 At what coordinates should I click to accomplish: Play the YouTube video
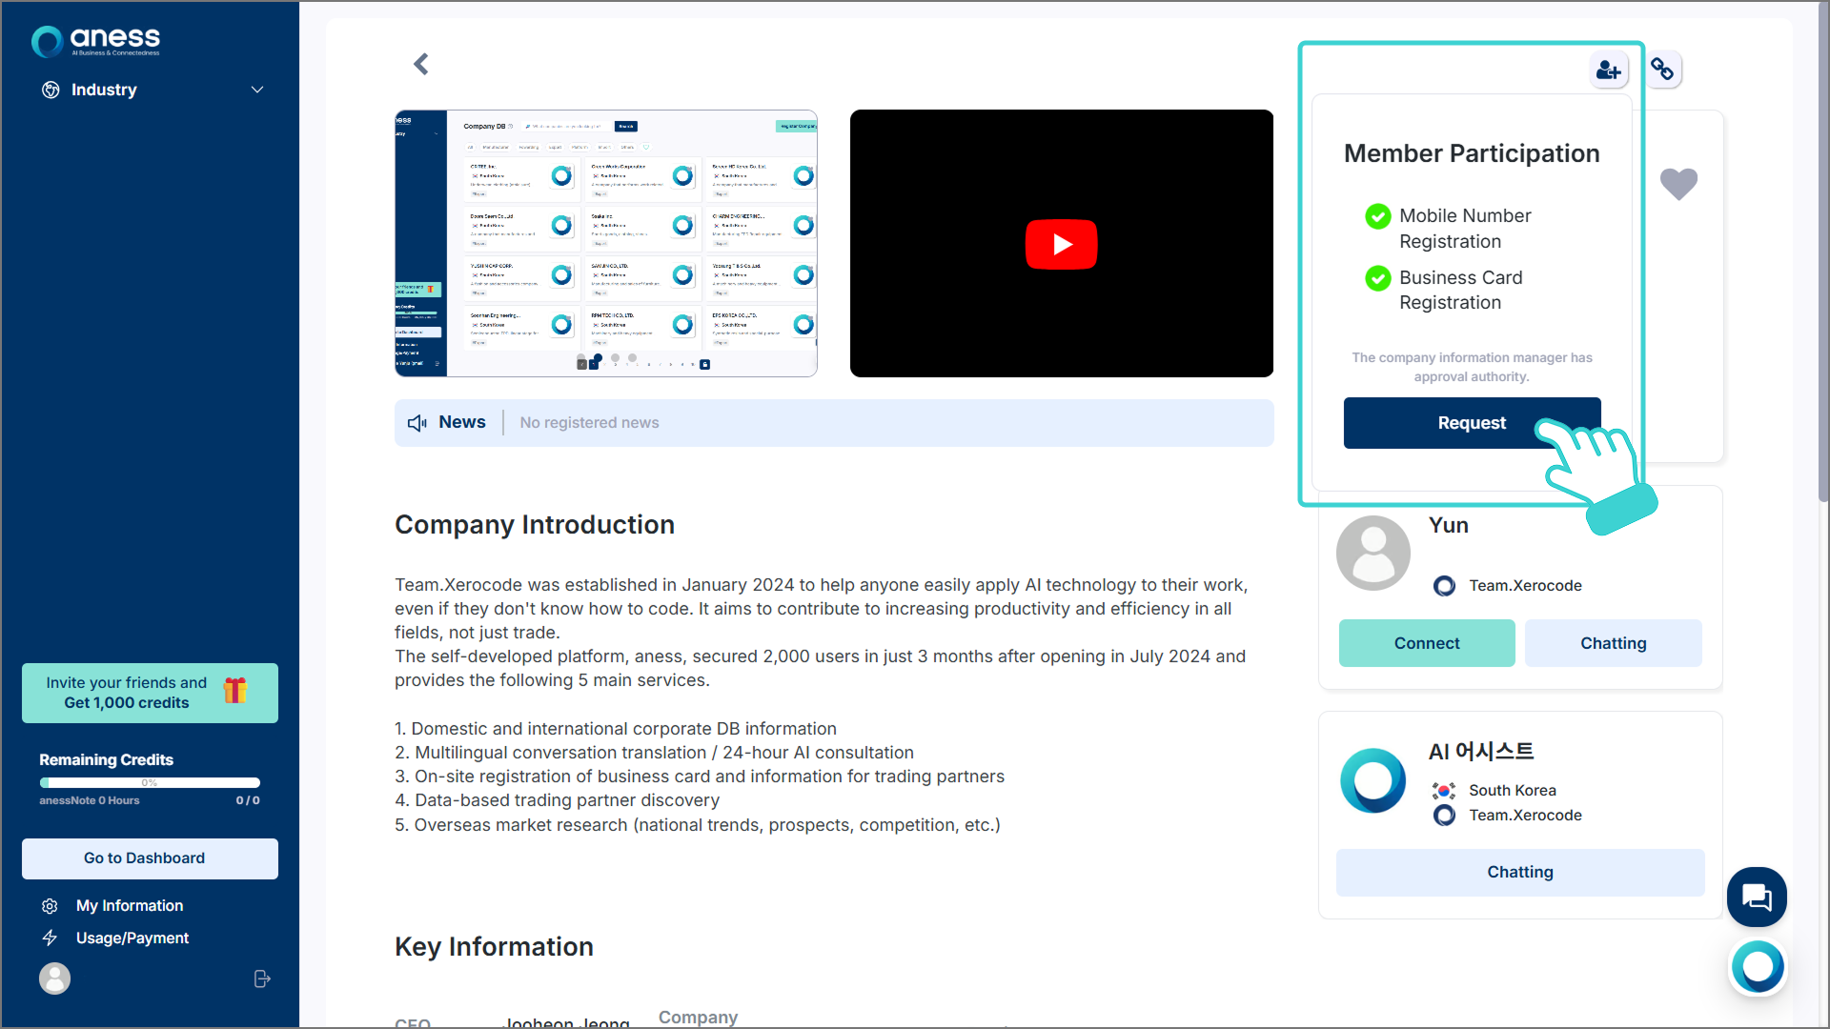click(x=1061, y=244)
